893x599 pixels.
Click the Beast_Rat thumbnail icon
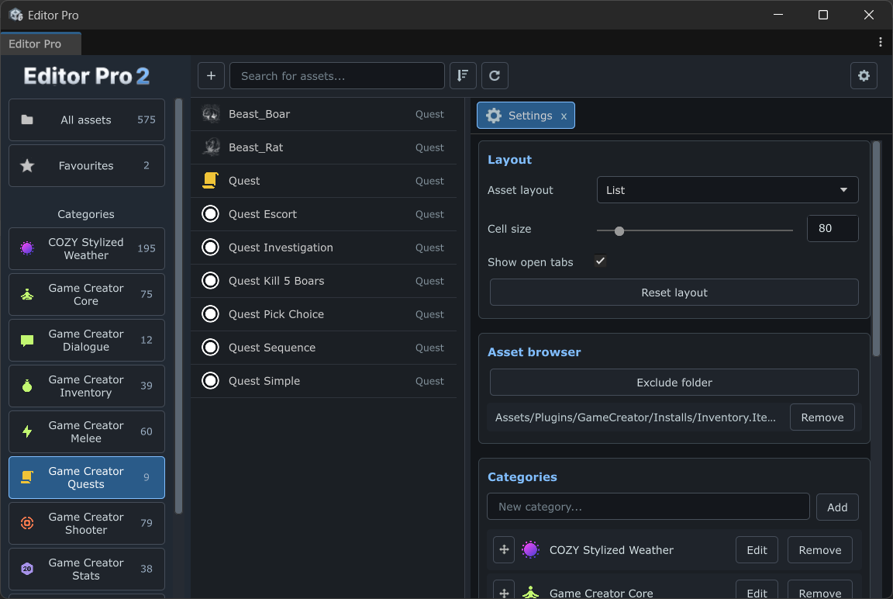(211, 147)
